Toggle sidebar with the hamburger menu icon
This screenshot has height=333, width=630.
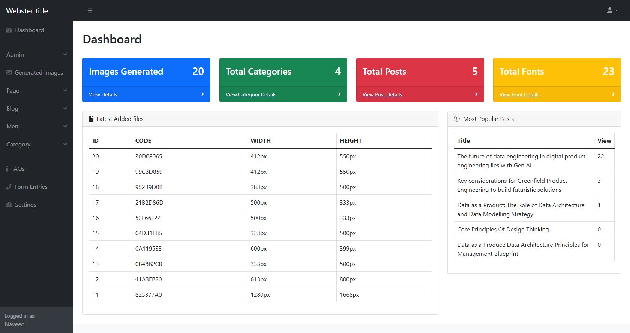pos(90,10)
